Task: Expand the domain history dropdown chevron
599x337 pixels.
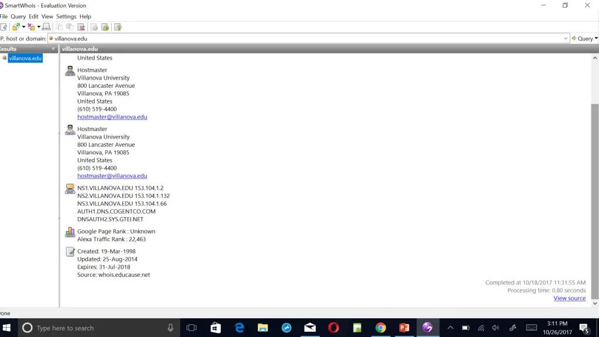Action: [566, 39]
